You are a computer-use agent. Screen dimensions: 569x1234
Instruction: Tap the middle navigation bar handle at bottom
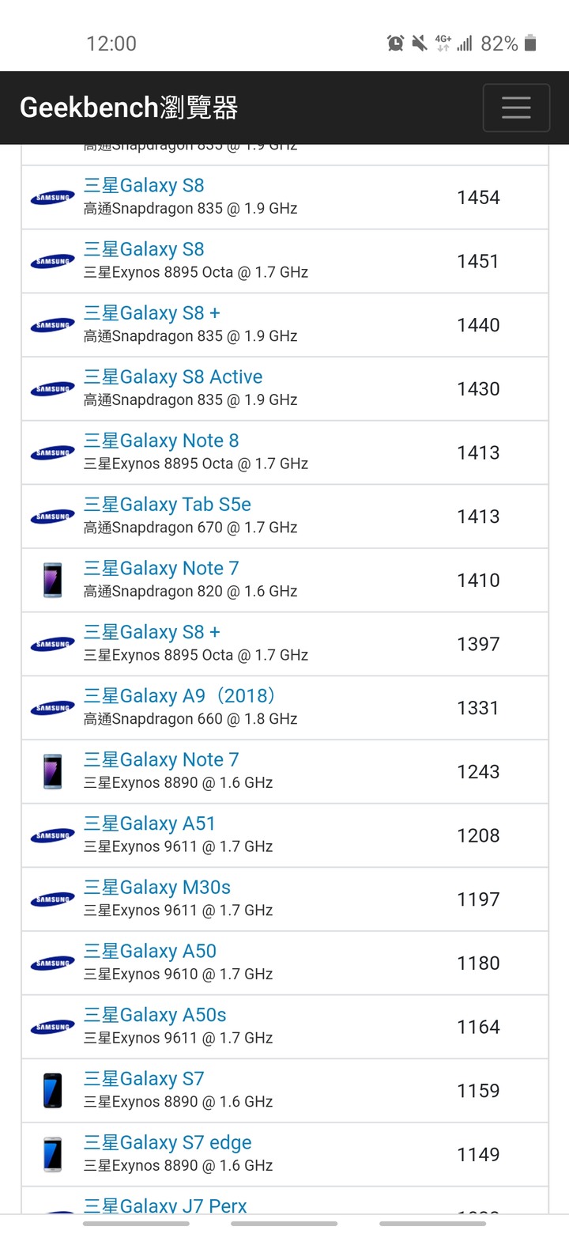click(284, 1224)
